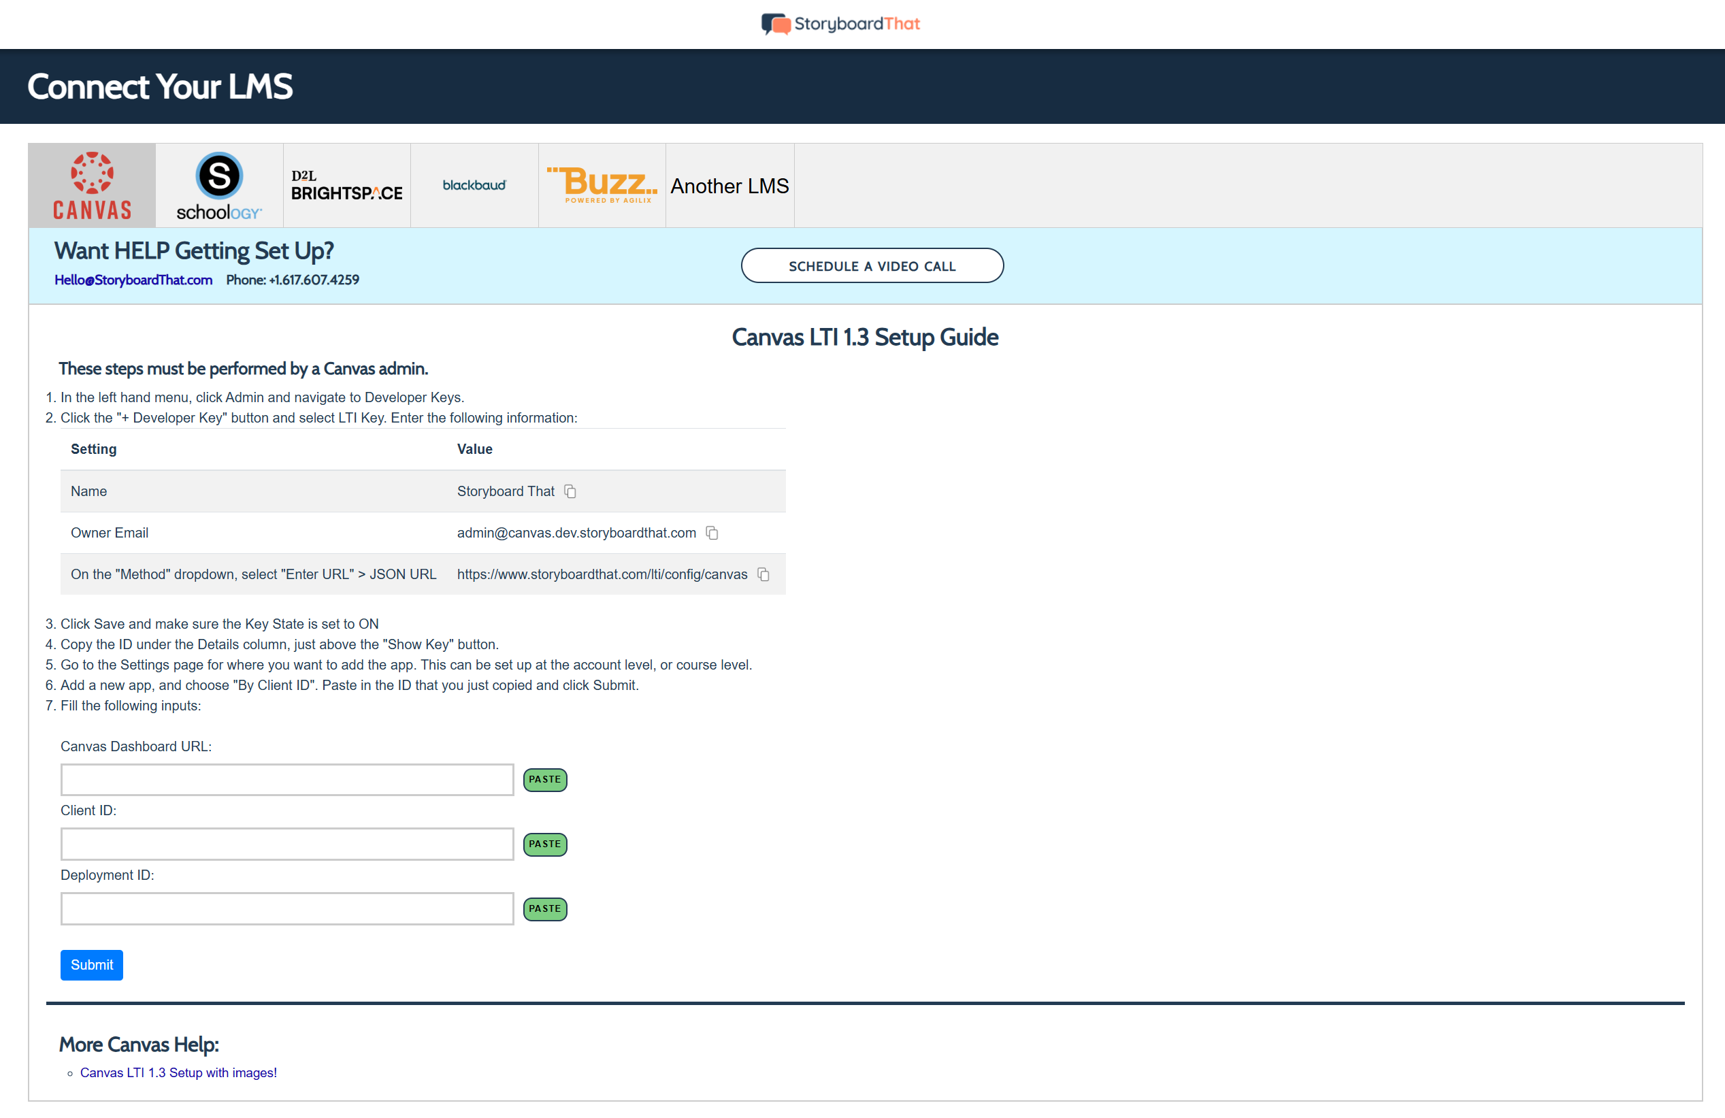1725x1118 pixels.
Task: Click the Method dropdown instruction cell
Action: coord(254,574)
